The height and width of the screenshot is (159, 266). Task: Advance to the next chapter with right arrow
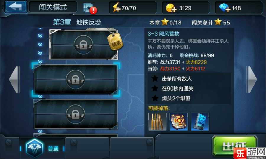pyautogui.click(x=252, y=79)
